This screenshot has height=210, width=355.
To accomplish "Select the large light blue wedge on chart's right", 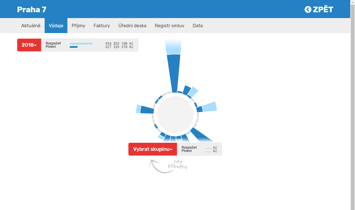I will [x=210, y=107].
